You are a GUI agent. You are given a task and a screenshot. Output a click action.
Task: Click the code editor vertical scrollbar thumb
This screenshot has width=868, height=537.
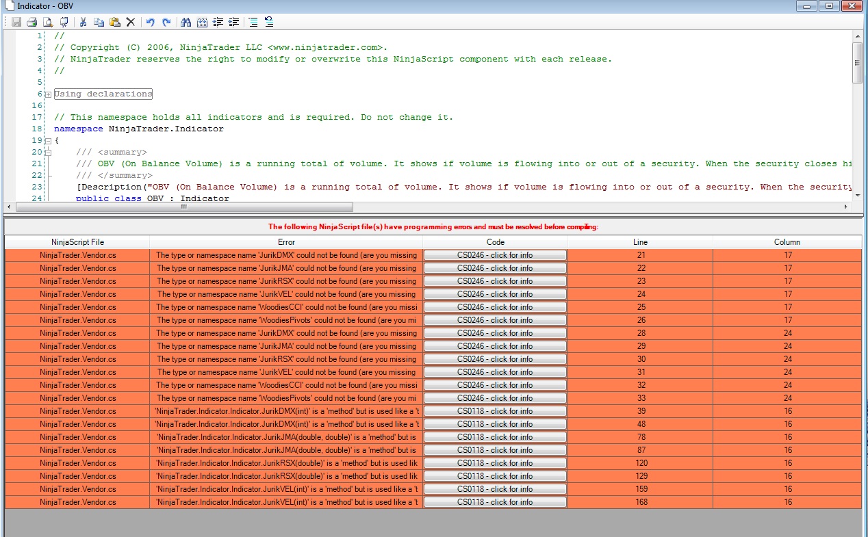coord(857,63)
